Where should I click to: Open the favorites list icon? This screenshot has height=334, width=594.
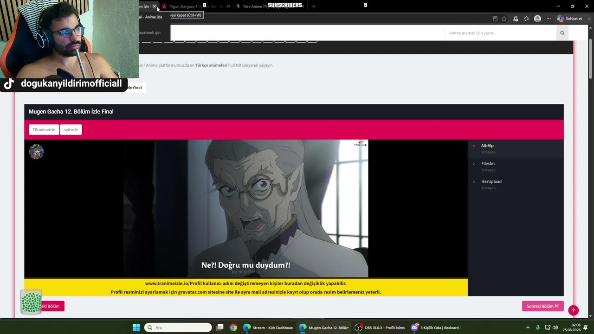tap(526, 19)
